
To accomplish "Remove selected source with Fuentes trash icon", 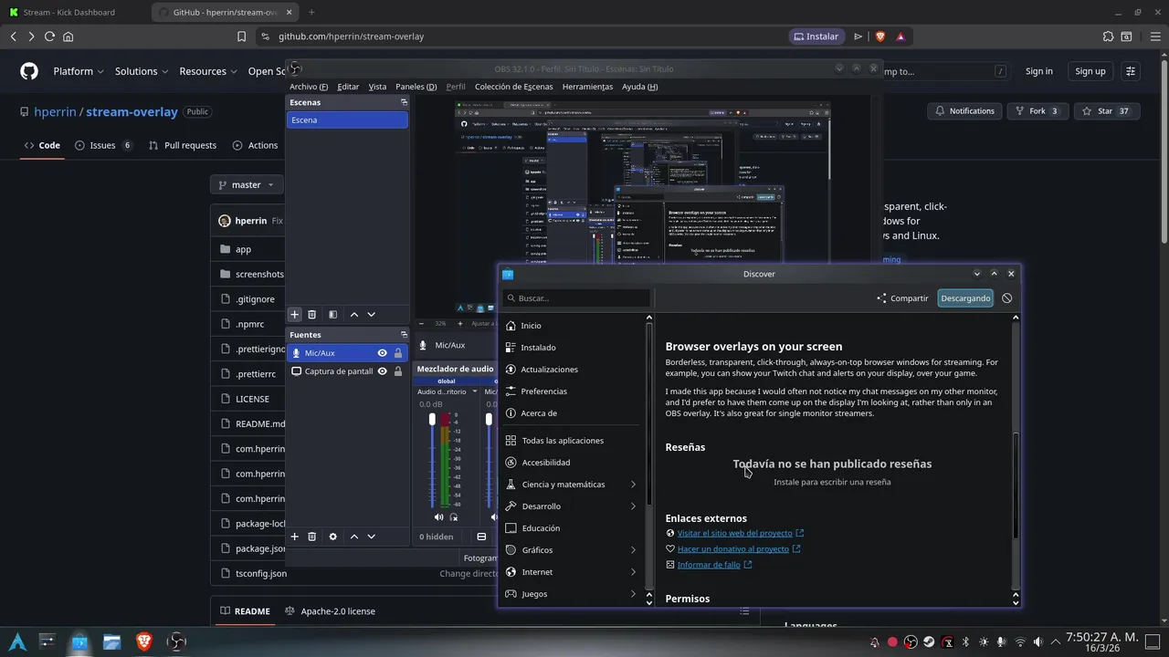I will pyautogui.click(x=311, y=537).
